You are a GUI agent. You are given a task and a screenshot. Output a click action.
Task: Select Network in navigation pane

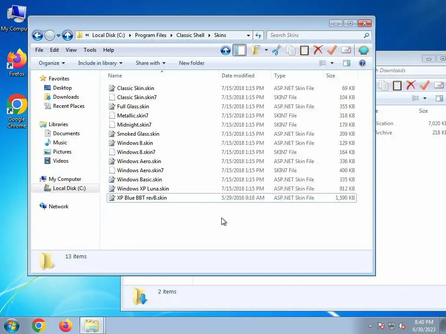coord(59,207)
